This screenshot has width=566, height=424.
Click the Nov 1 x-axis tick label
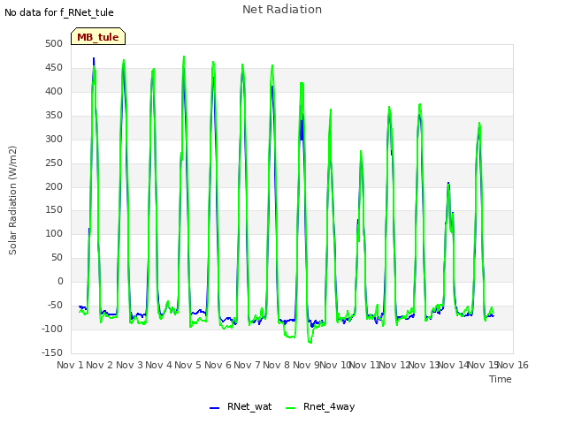point(70,365)
